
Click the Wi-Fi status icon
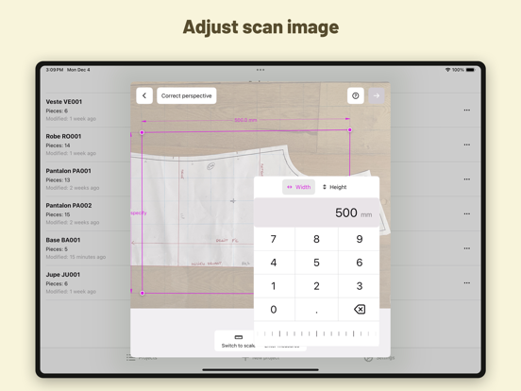click(x=447, y=70)
